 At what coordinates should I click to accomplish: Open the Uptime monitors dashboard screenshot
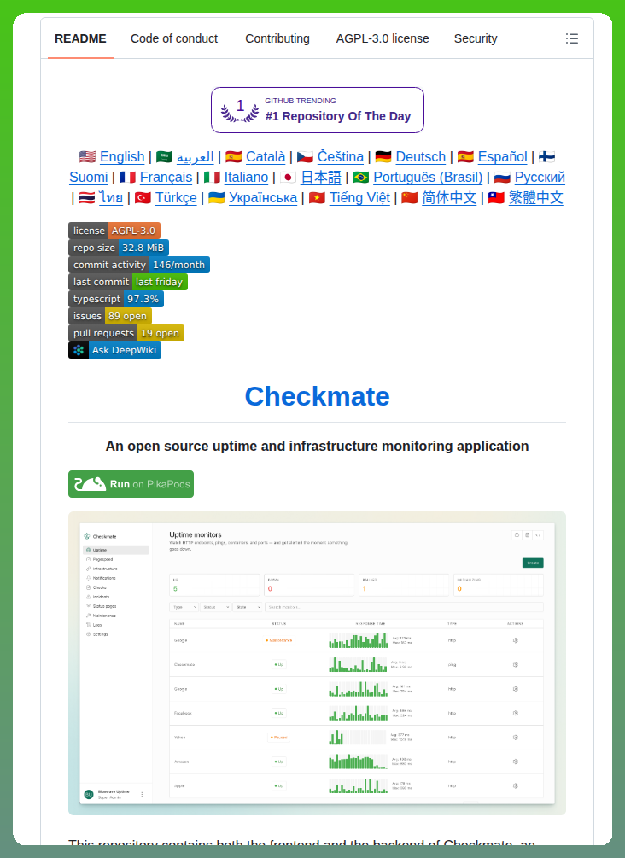point(318,663)
